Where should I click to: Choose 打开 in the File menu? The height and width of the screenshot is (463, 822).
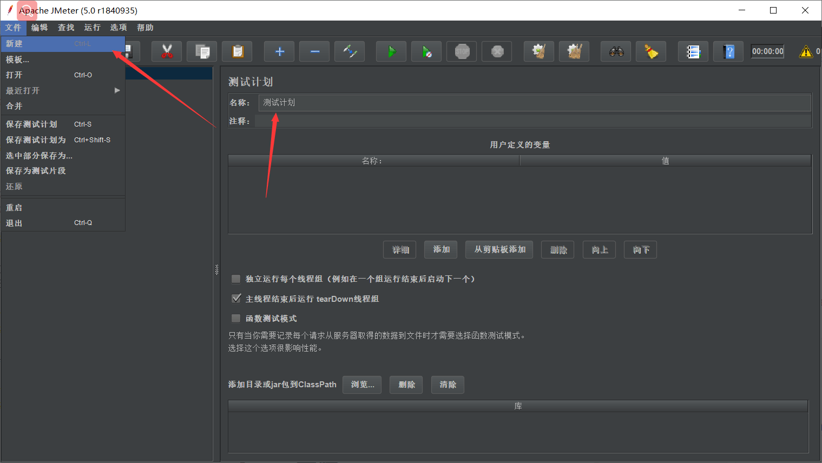click(x=63, y=75)
